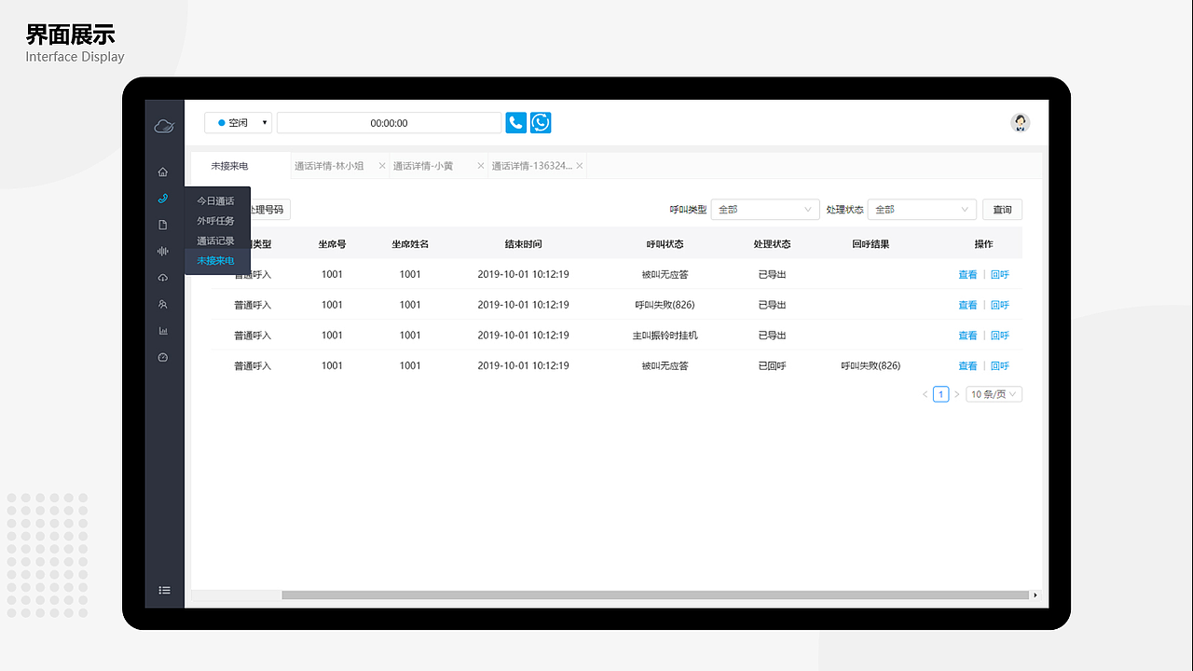Open the contacts sidebar icon
This screenshot has height=671, width=1193.
pyautogui.click(x=163, y=304)
